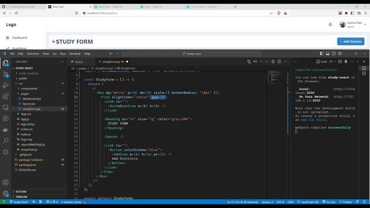Expand the TIMELINE section
The height and width of the screenshot is (208, 370).
[21, 196]
